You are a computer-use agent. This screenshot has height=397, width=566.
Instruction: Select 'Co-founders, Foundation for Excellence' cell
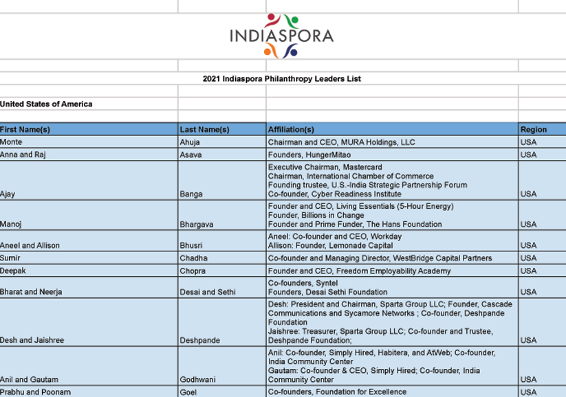(x=393, y=392)
